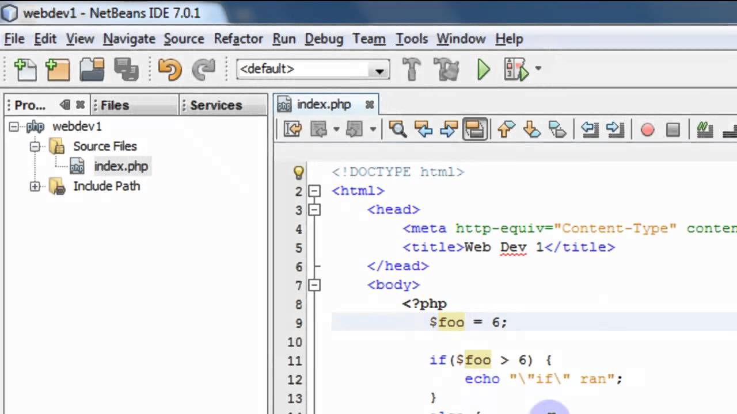Click the editor Last Edit icon
Image resolution: width=737 pixels, height=414 pixels.
[292, 129]
